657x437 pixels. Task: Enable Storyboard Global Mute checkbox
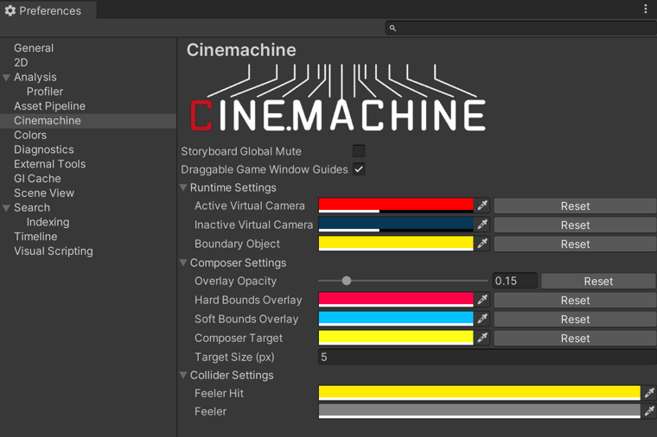click(x=359, y=151)
